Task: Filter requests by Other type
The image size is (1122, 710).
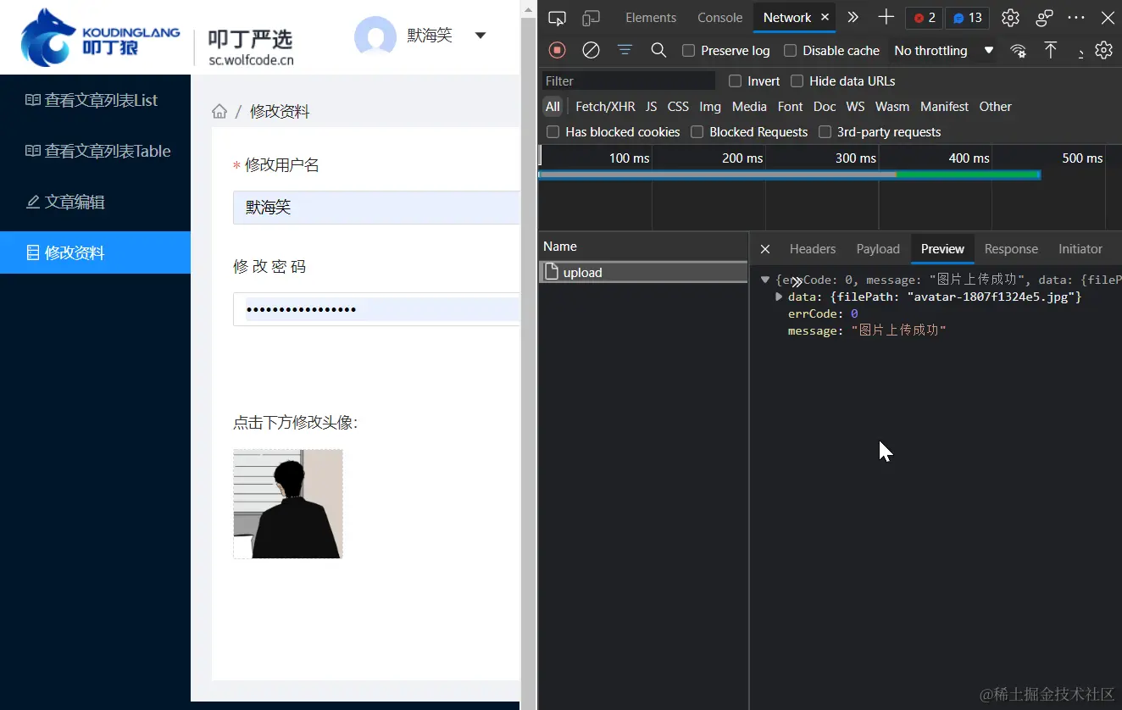Action: tap(996, 107)
